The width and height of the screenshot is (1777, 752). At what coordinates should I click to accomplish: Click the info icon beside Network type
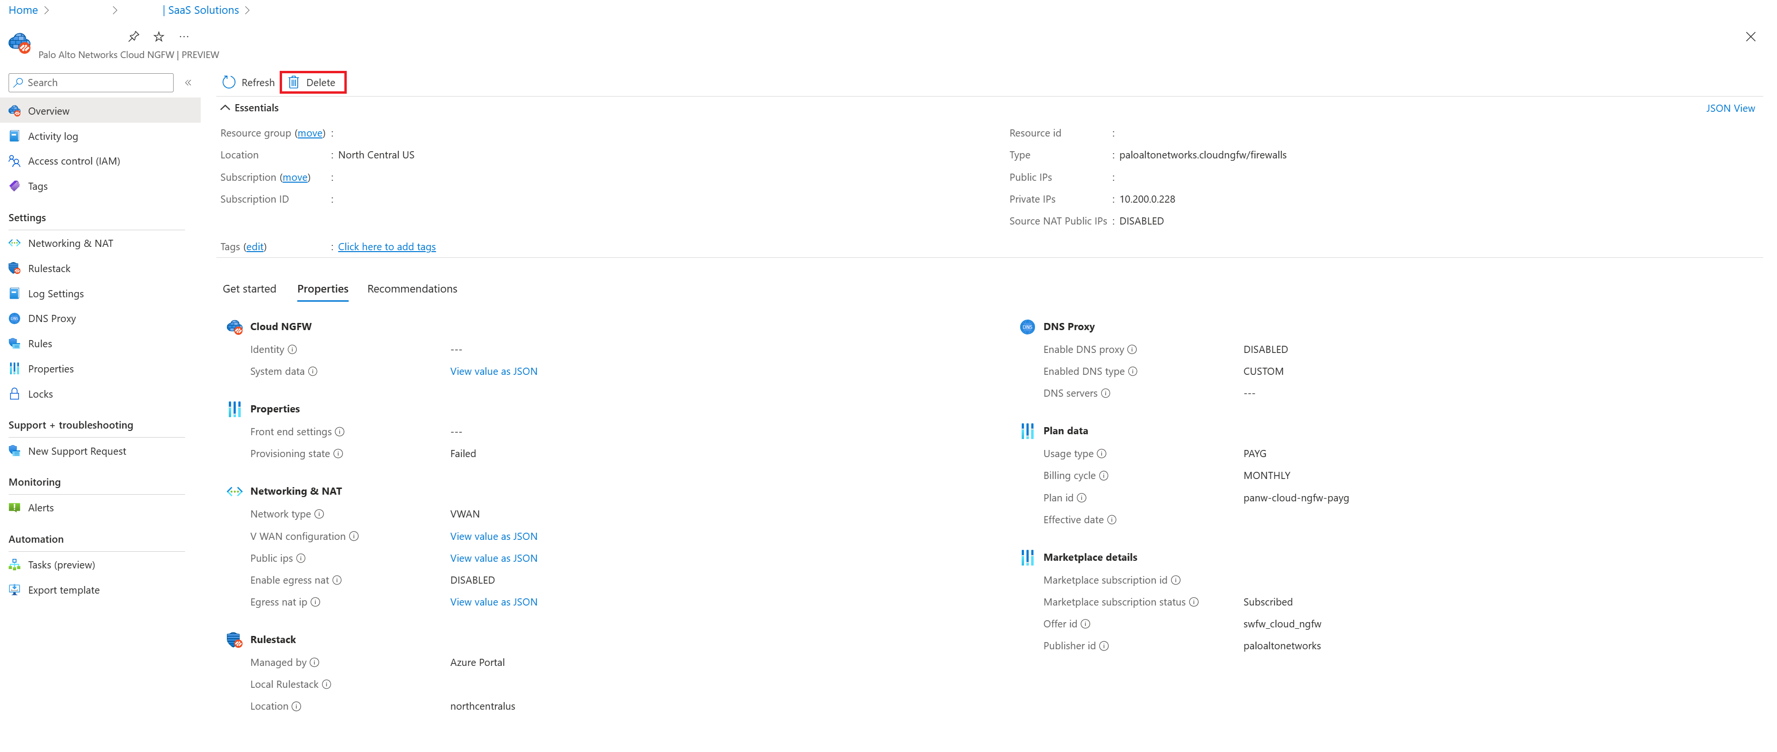(x=319, y=514)
